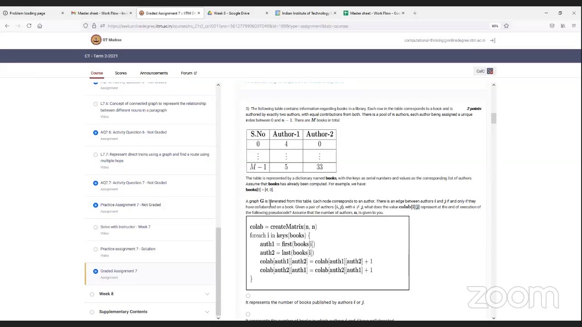The image size is (582, 327).
Task: Expand the Week 8 section chevron
Action: pos(207,294)
